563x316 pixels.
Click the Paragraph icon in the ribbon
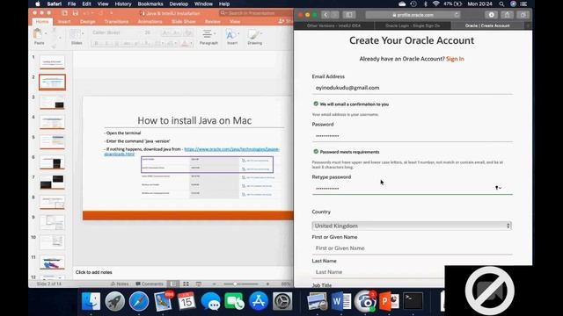click(208, 34)
